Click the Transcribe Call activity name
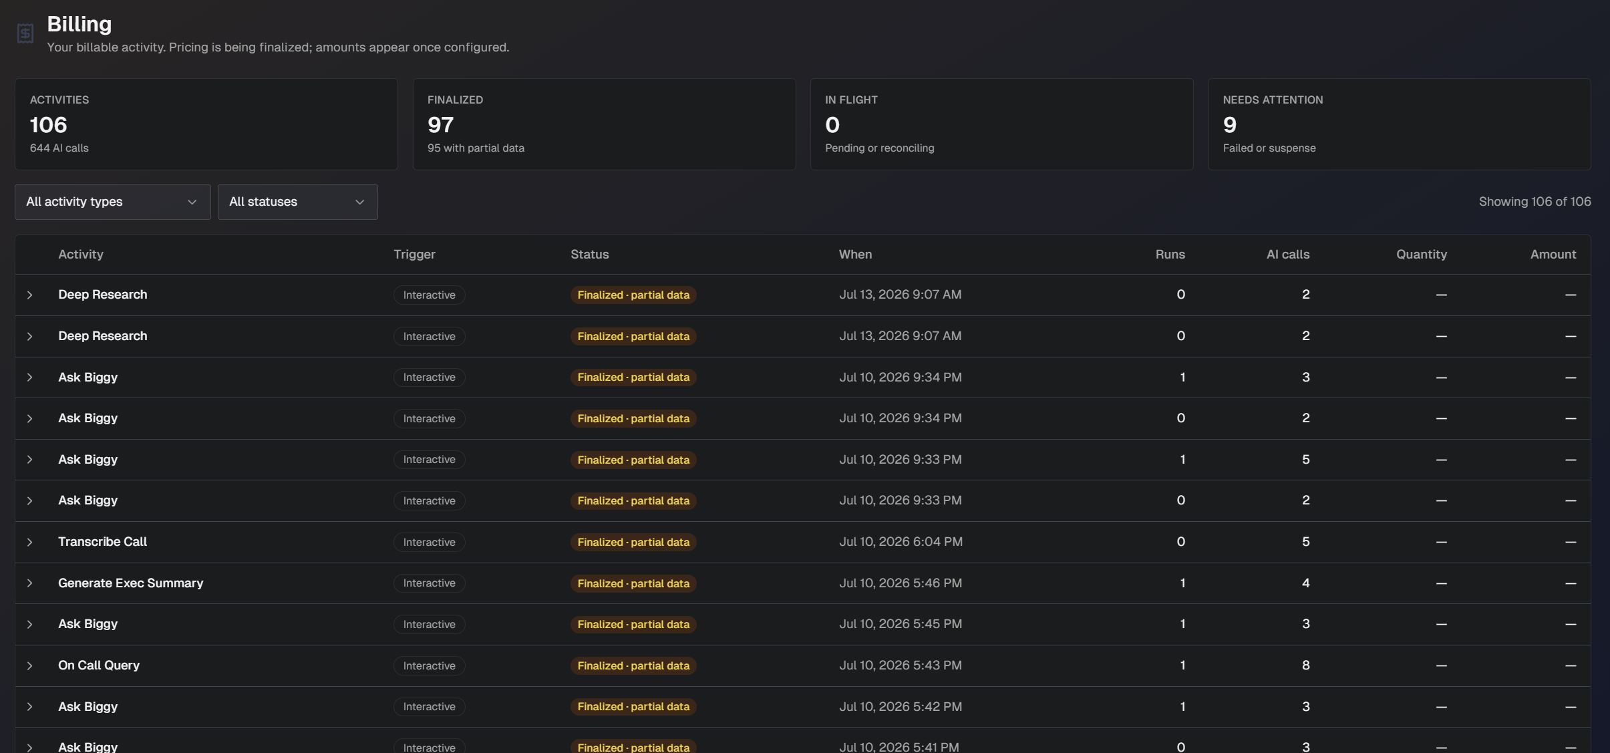This screenshot has height=753, width=1610. click(102, 542)
